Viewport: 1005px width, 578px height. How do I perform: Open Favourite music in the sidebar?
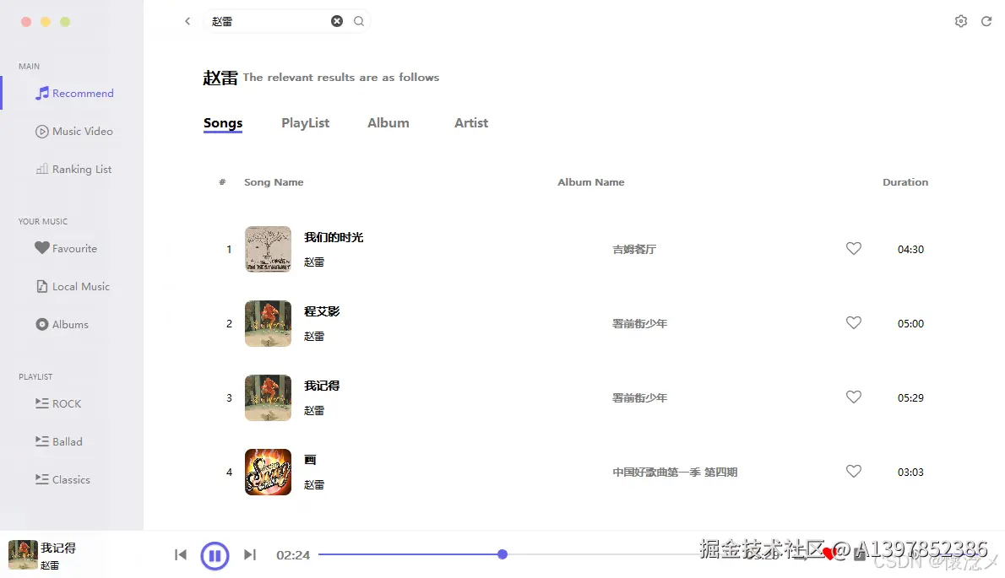coord(74,248)
